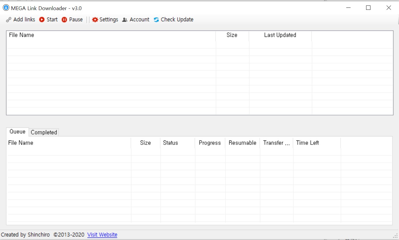Click the Pause toolbar label
This screenshot has width=399, height=240.
click(76, 20)
